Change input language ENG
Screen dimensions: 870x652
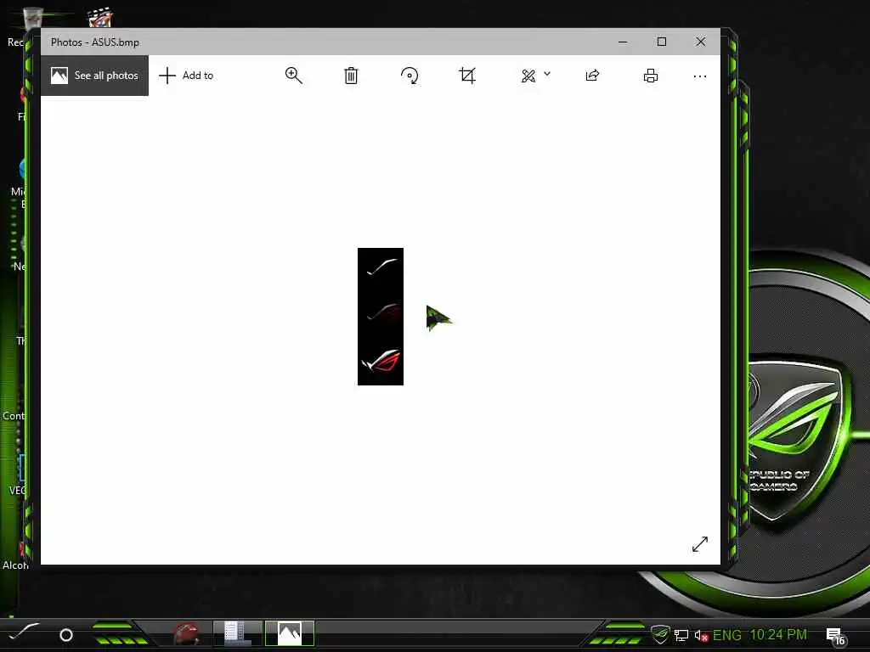(727, 635)
